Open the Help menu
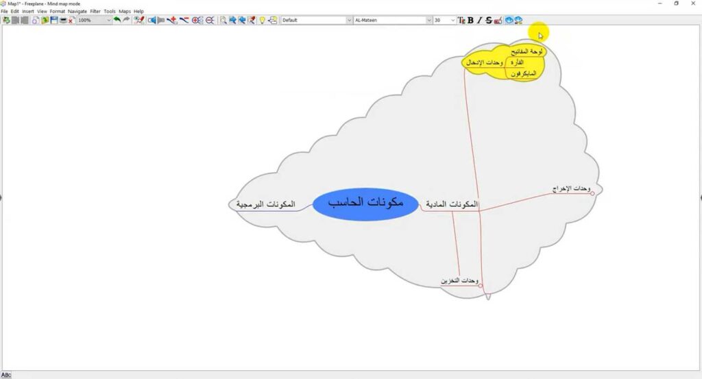Viewport: 702px width, 379px height. (x=138, y=11)
